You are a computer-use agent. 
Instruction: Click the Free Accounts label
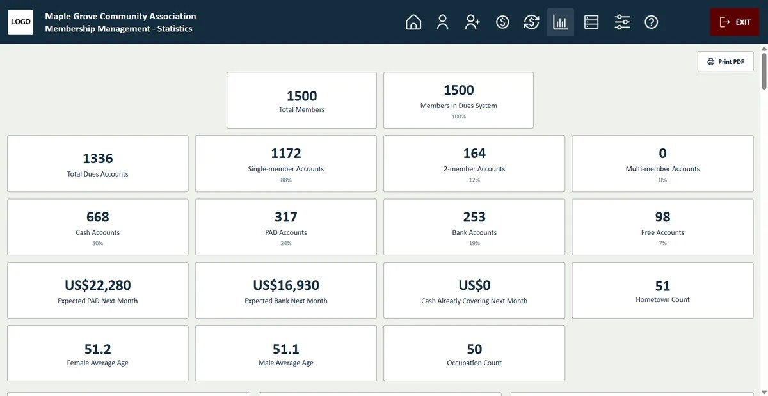point(662,232)
